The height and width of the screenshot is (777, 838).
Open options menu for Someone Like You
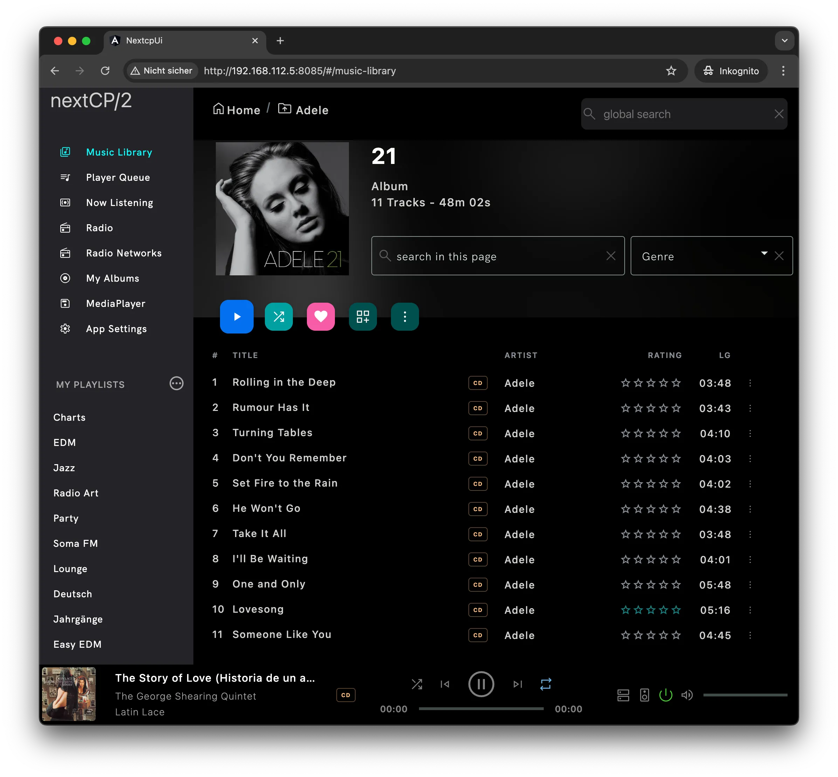pyautogui.click(x=750, y=635)
